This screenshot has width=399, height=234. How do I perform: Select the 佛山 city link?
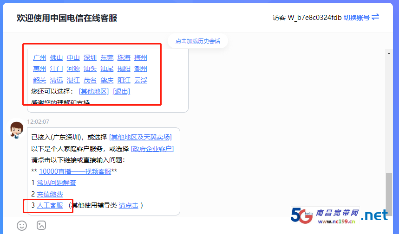56,57
